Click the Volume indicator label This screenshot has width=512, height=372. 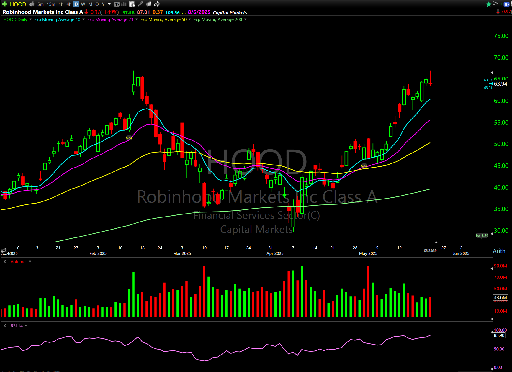coord(18,262)
